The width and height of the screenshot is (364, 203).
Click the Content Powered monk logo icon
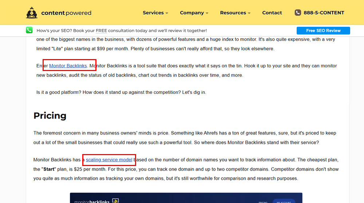32,13
